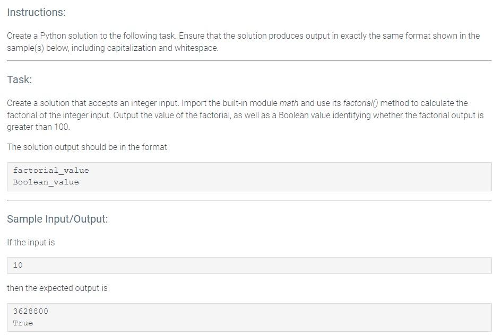Image resolution: width=502 pixels, height=336 pixels.
Task: Select the italic factorial() text
Action: (x=360, y=103)
